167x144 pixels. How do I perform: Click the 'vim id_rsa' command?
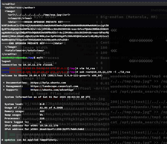click(x=87, y=68)
